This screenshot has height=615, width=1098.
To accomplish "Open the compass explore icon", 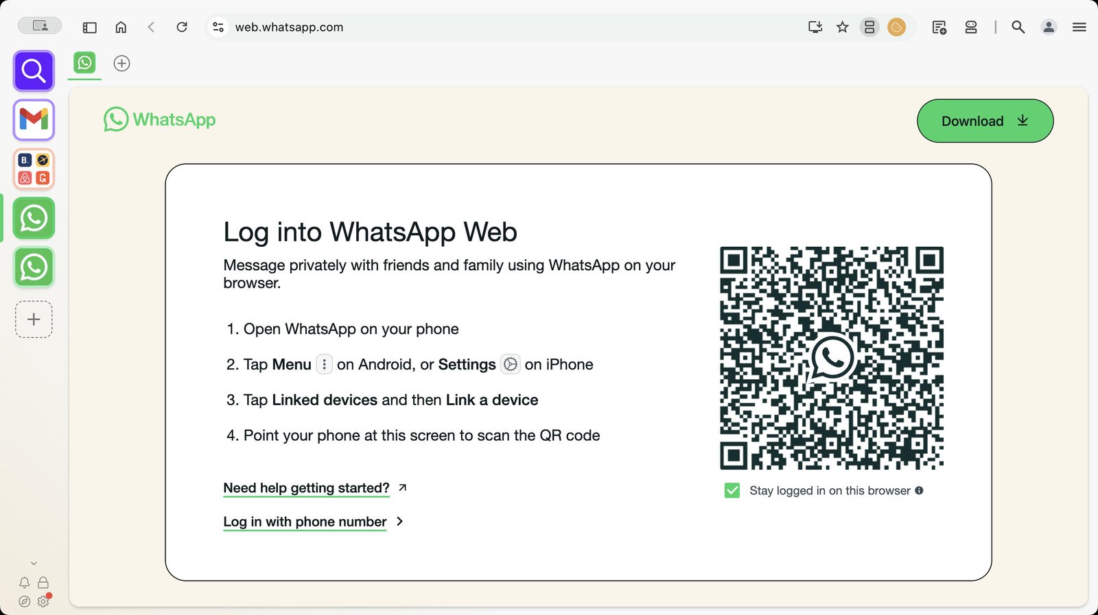I will click(25, 601).
